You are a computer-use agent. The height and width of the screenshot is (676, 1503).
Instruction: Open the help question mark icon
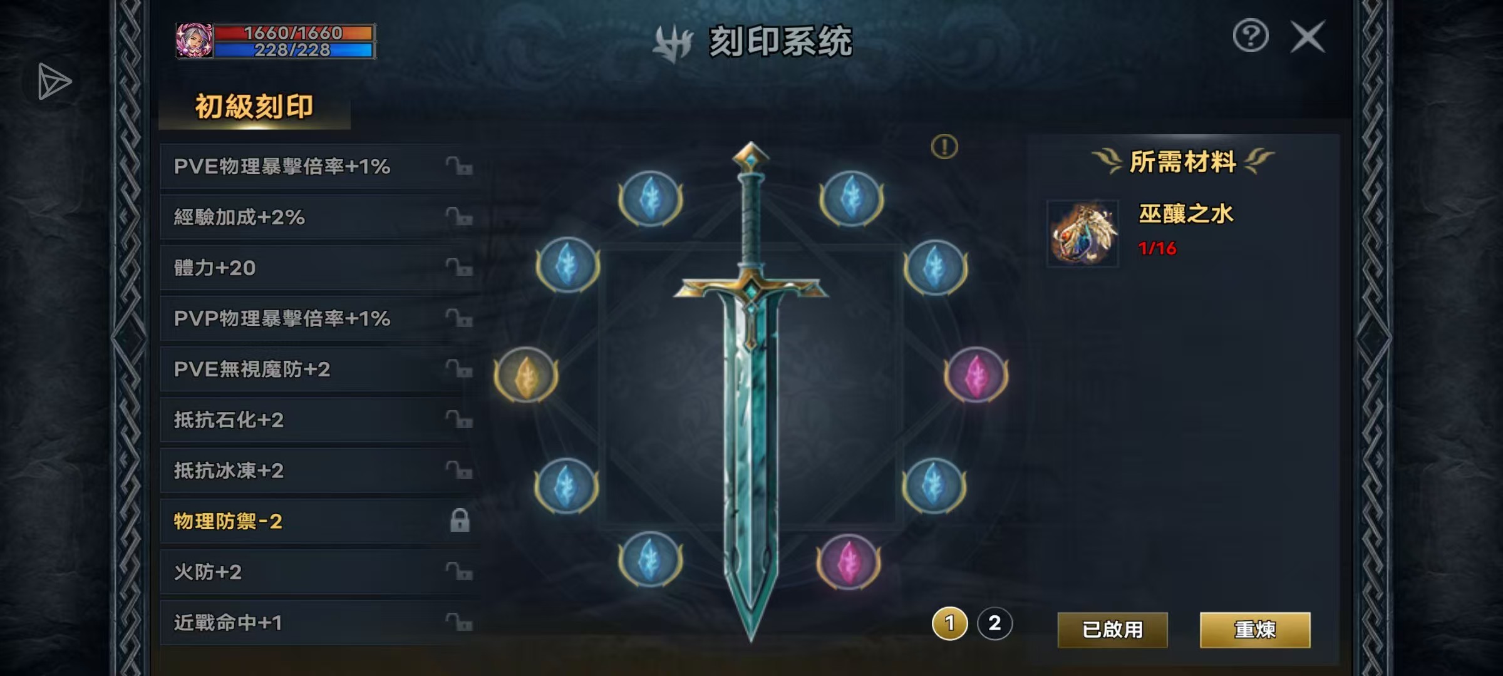tap(1251, 36)
